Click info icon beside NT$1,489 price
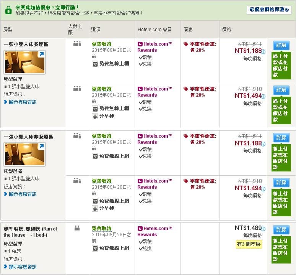This screenshot has height=275, width=296. [263, 229]
